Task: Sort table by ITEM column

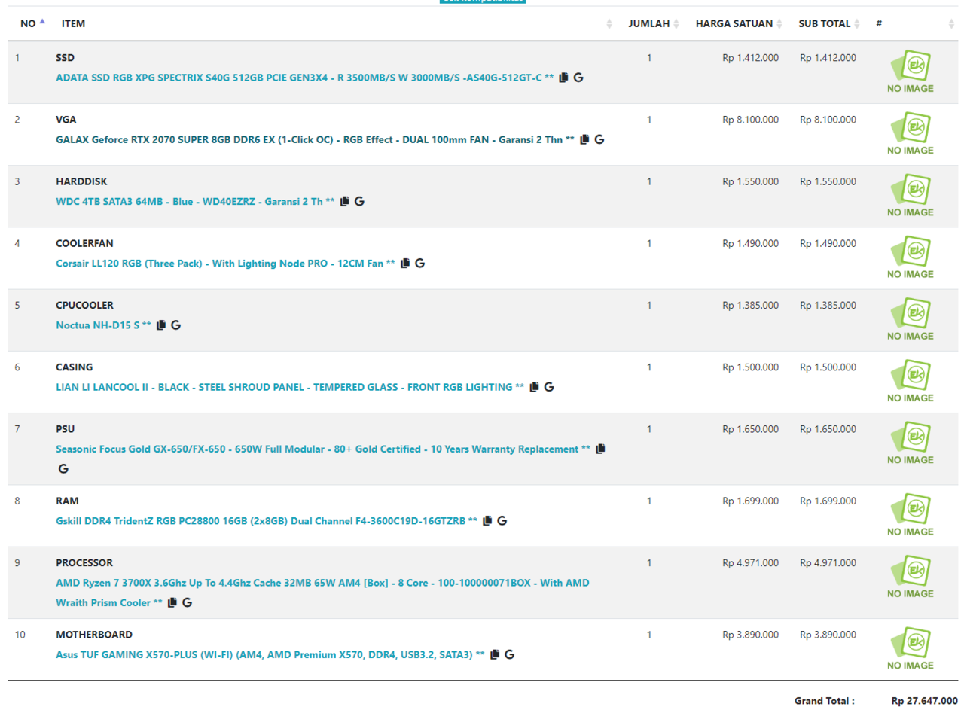Action: coord(334,23)
